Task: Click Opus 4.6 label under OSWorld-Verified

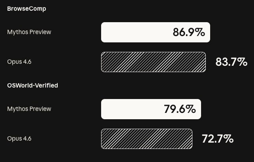Action: pyautogui.click(x=19, y=139)
